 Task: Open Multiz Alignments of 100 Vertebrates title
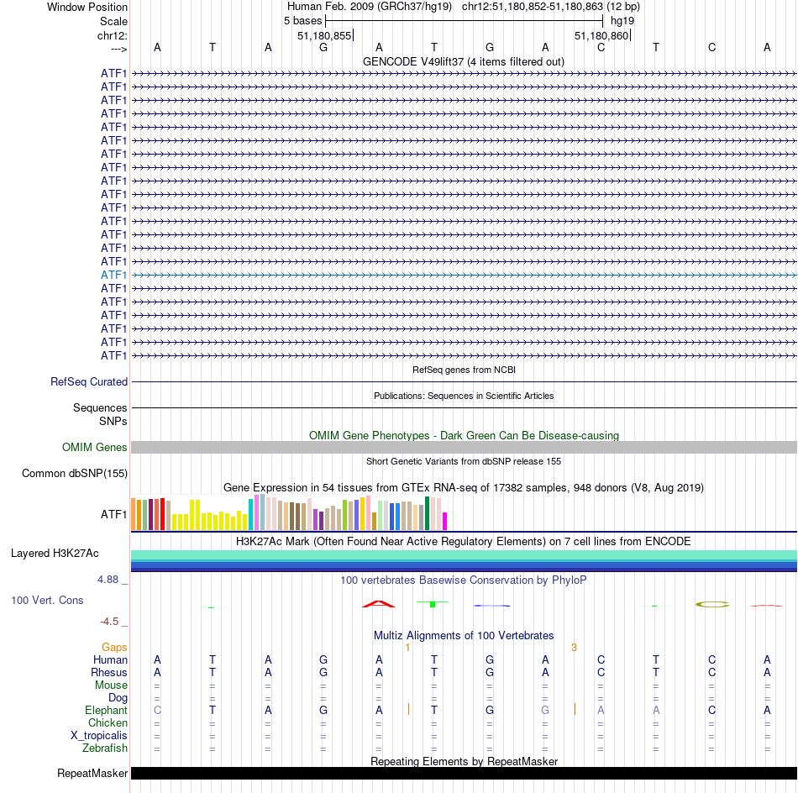(x=464, y=636)
